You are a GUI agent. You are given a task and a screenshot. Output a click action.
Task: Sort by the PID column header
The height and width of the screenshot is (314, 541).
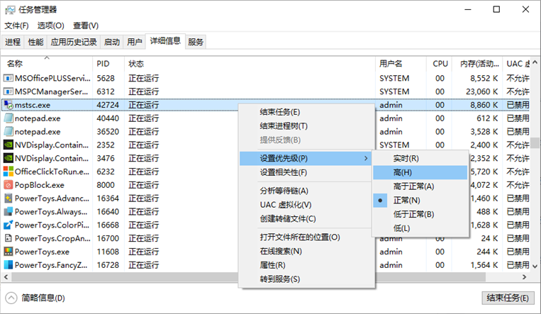point(108,64)
